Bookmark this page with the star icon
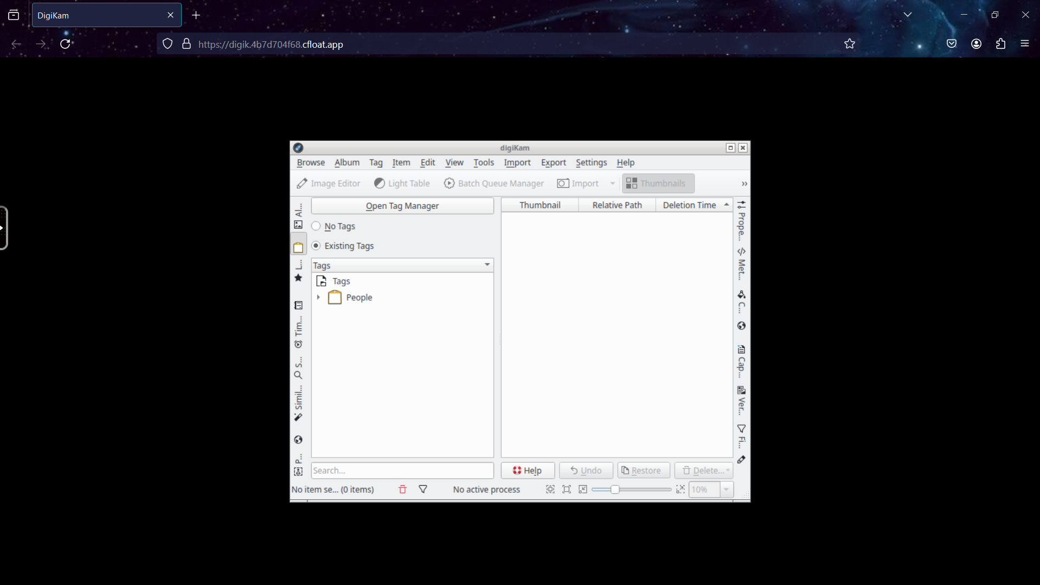 coord(850,44)
